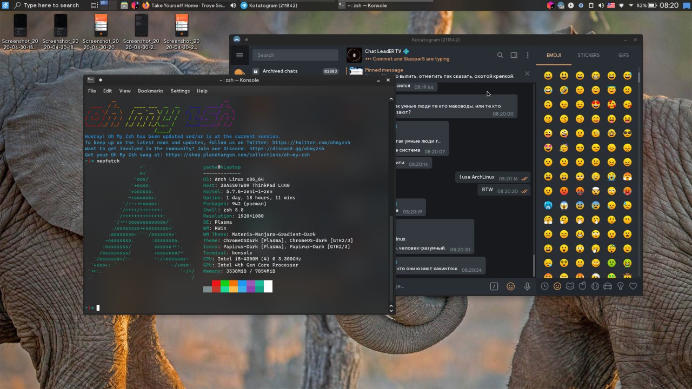The width and height of the screenshot is (692, 389).
Task: Open Konsole Help menu
Action: click(202, 91)
